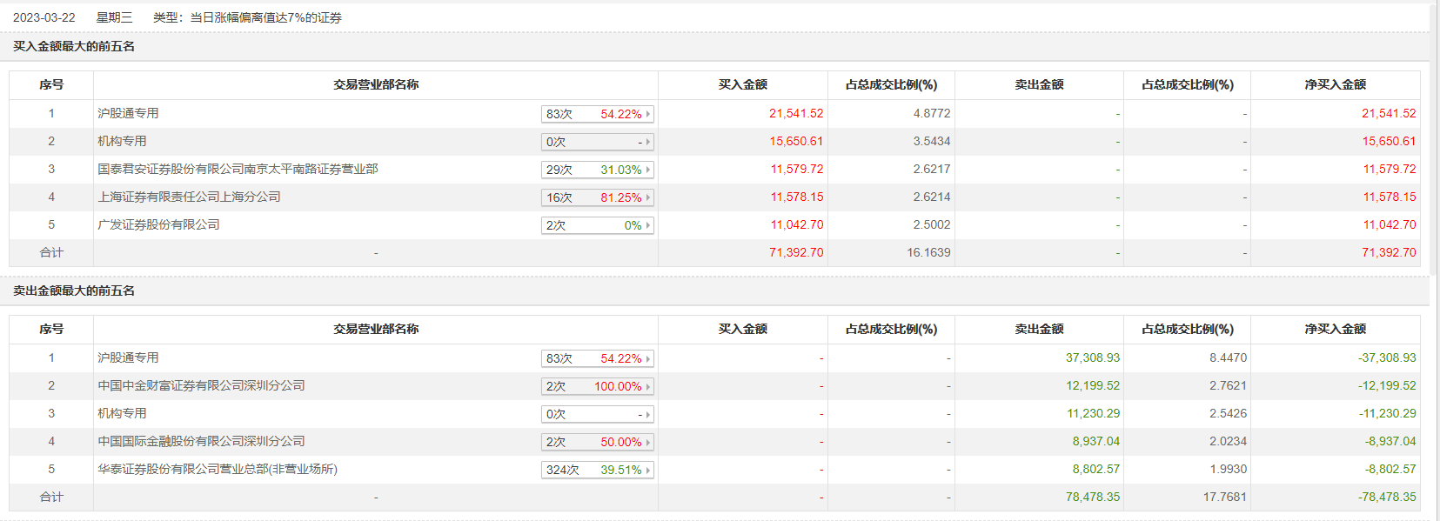Viewport: 1440px width, 521px height.
Task: Expand the 29次 31.03% dropdown
Action: click(x=597, y=170)
